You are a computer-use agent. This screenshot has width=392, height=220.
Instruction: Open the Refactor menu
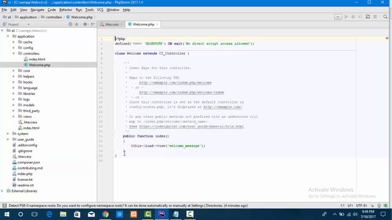pos(66,10)
